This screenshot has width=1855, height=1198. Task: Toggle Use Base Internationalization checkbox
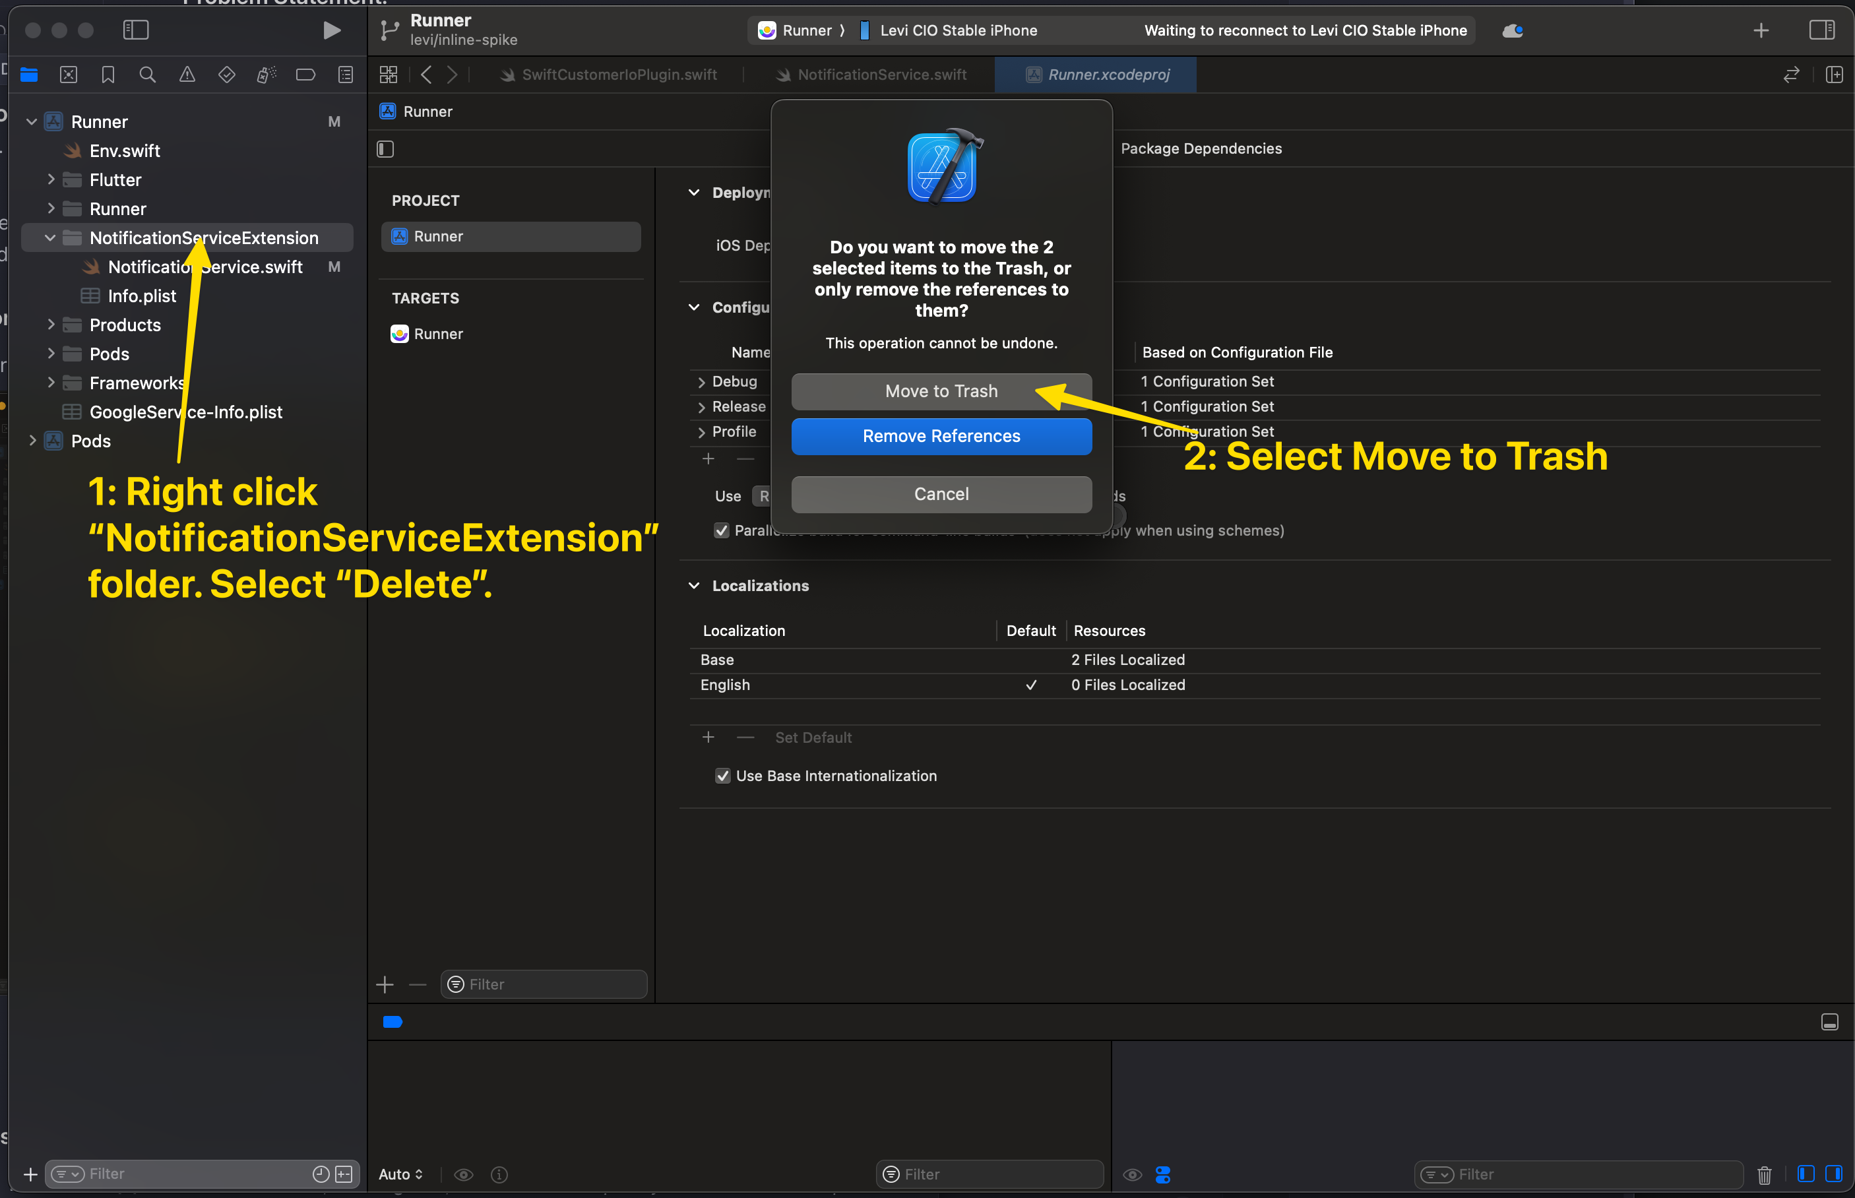722,776
